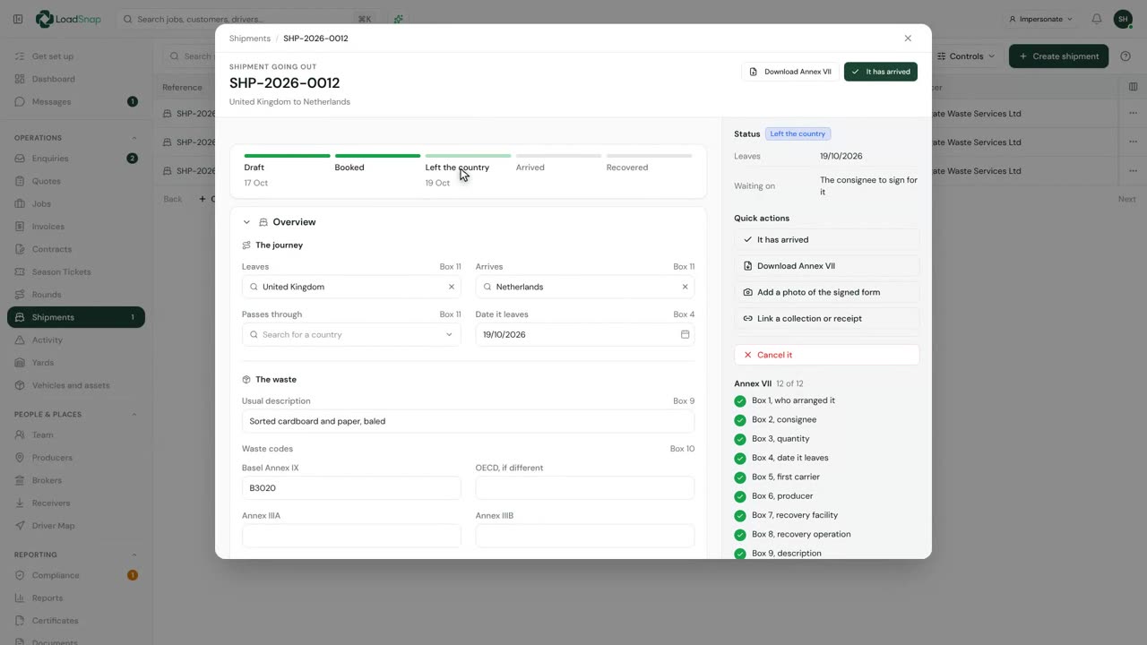
Task: Click the sparkle assistant icon in the top bar
Action: coord(398,19)
